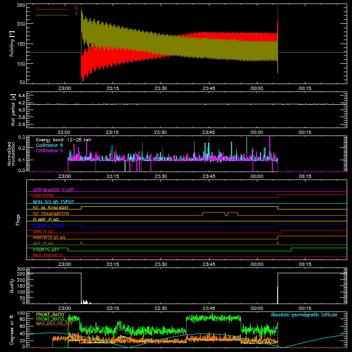Click the orange MAX_DET_VS_TOT legend label
The height and width of the screenshot is (352, 352).
click(x=55, y=323)
